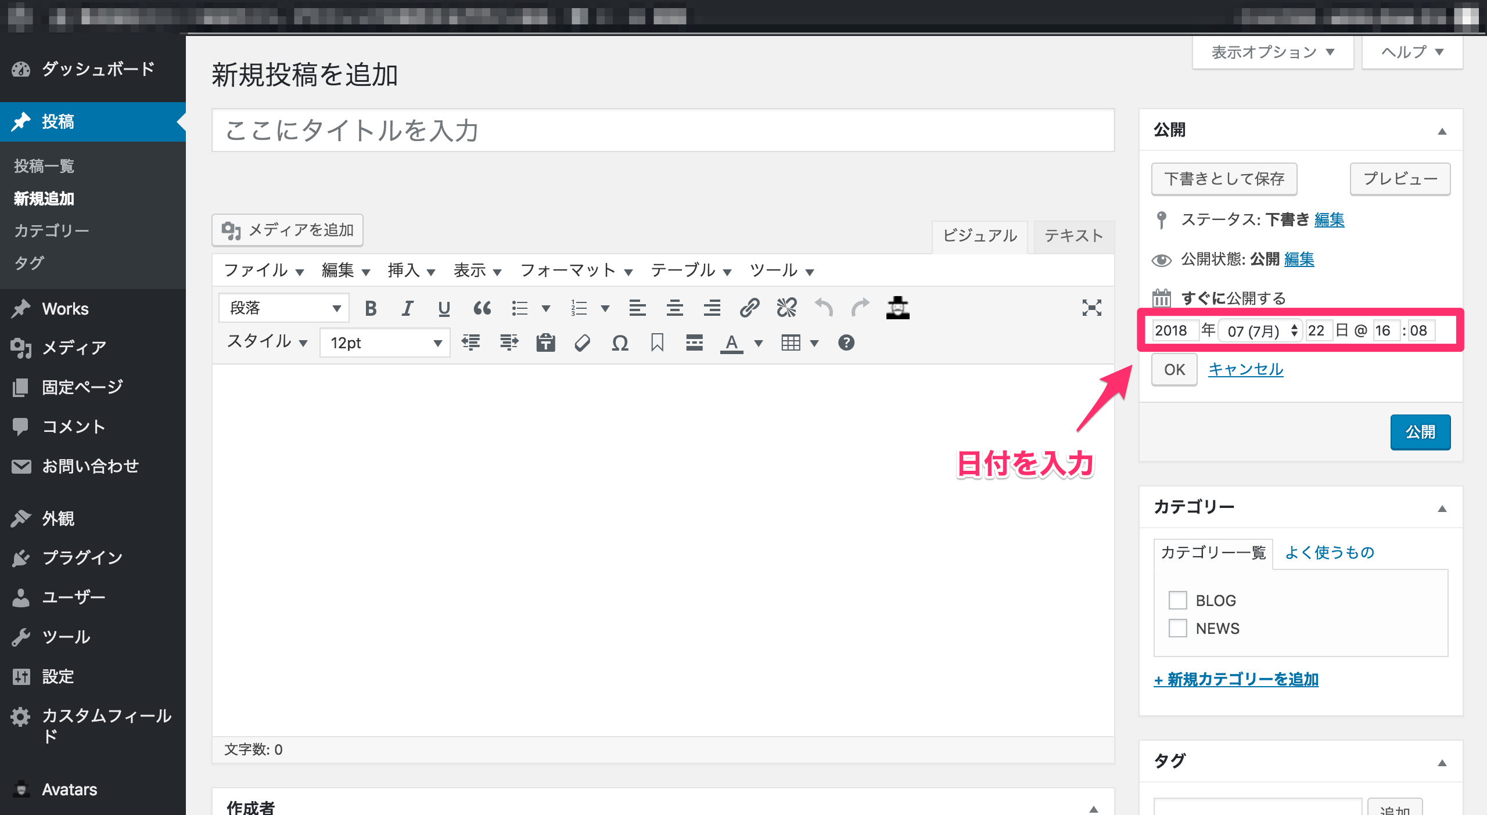Insert a blockquote with the quote icon
The height and width of the screenshot is (815, 1487).
click(x=482, y=308)
